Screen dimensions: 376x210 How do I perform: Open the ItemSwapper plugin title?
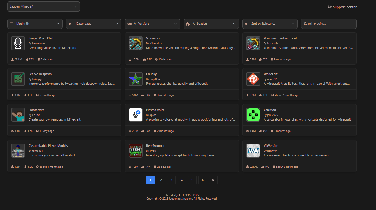[x=155, y=146]
